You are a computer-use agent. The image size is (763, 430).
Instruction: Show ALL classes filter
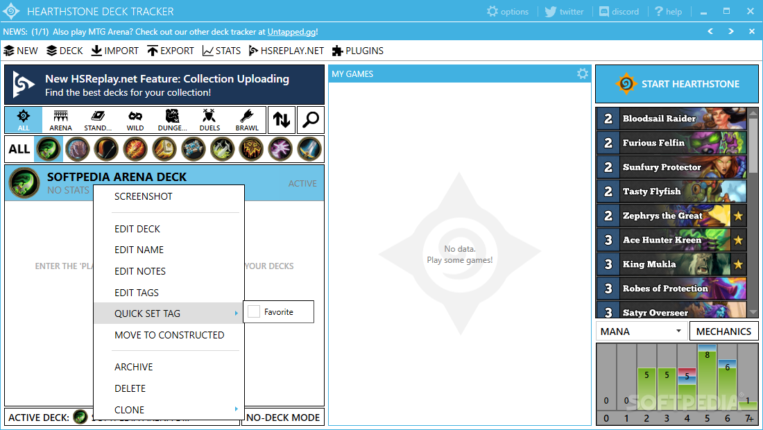pyautogui.click(x=19, y=149)
